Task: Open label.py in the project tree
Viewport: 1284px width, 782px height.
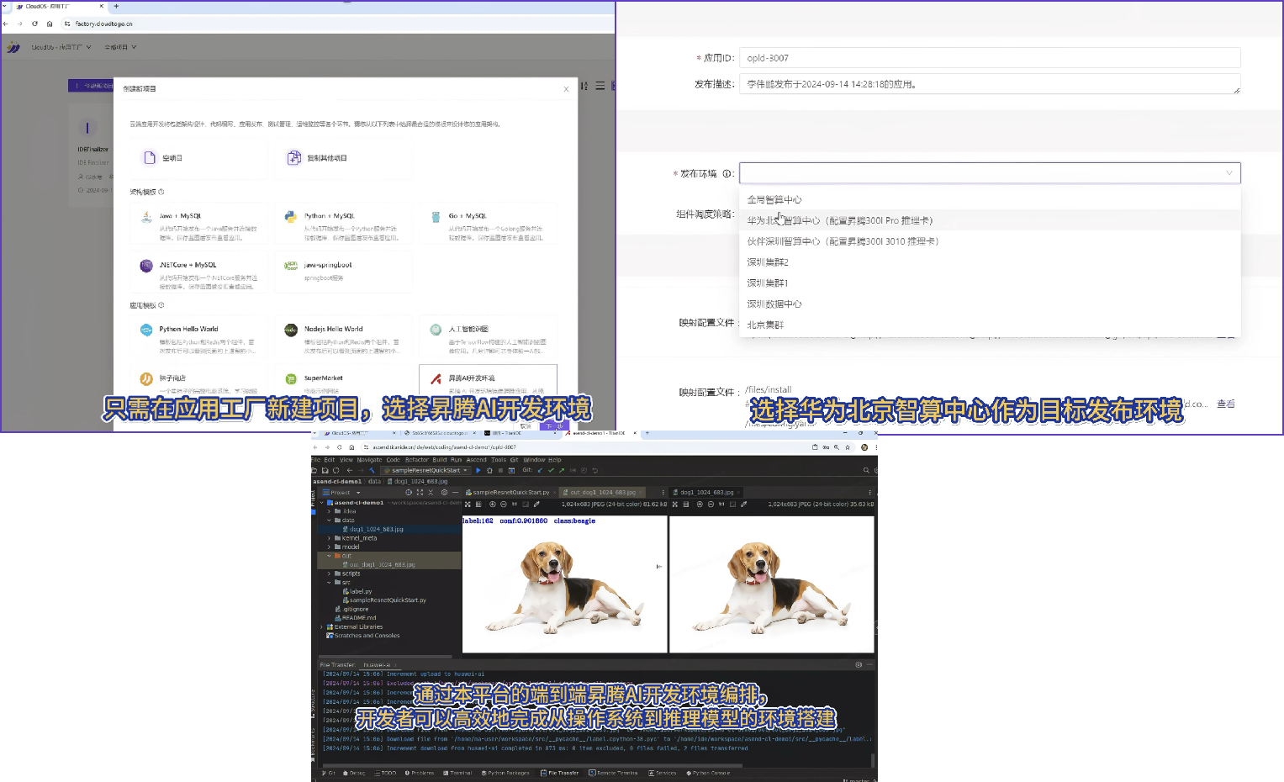Action: [x=361, y=591]
